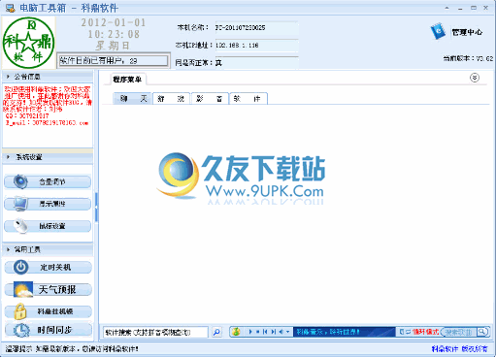Click the network status value field
The height and width of the screenshot is (357, 496).
click(256, 63)
